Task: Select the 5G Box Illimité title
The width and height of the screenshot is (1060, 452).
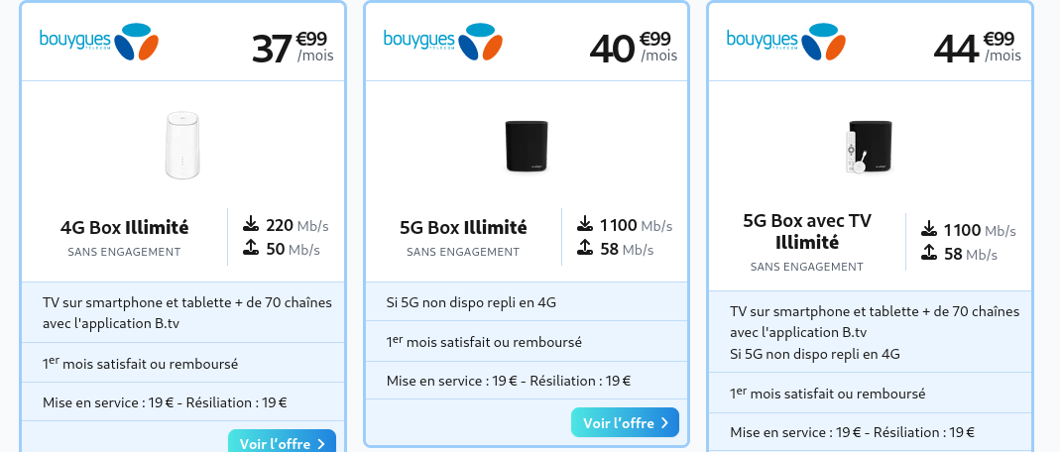Action: (463, 227)
